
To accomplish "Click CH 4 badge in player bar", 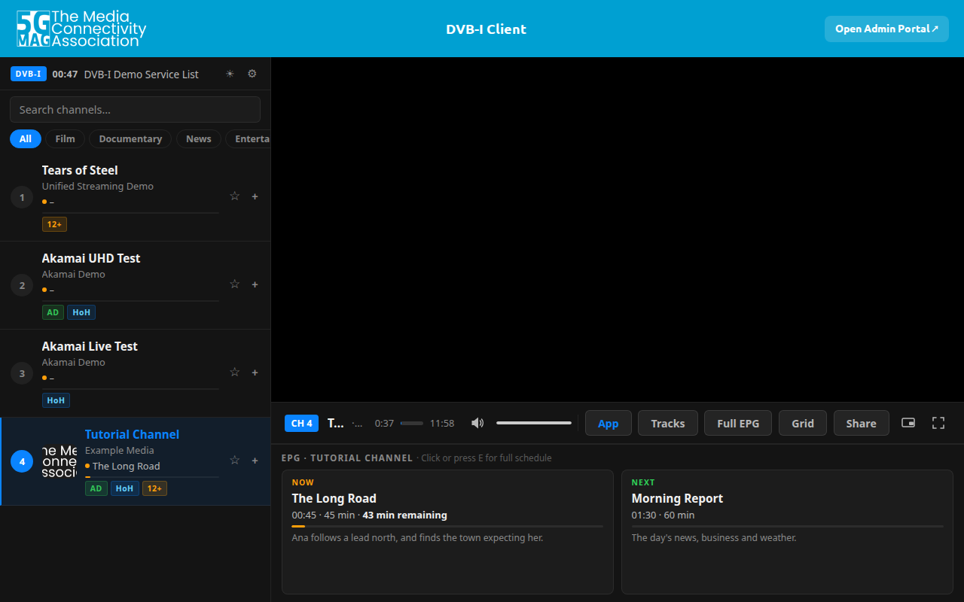I will [301, 423].
